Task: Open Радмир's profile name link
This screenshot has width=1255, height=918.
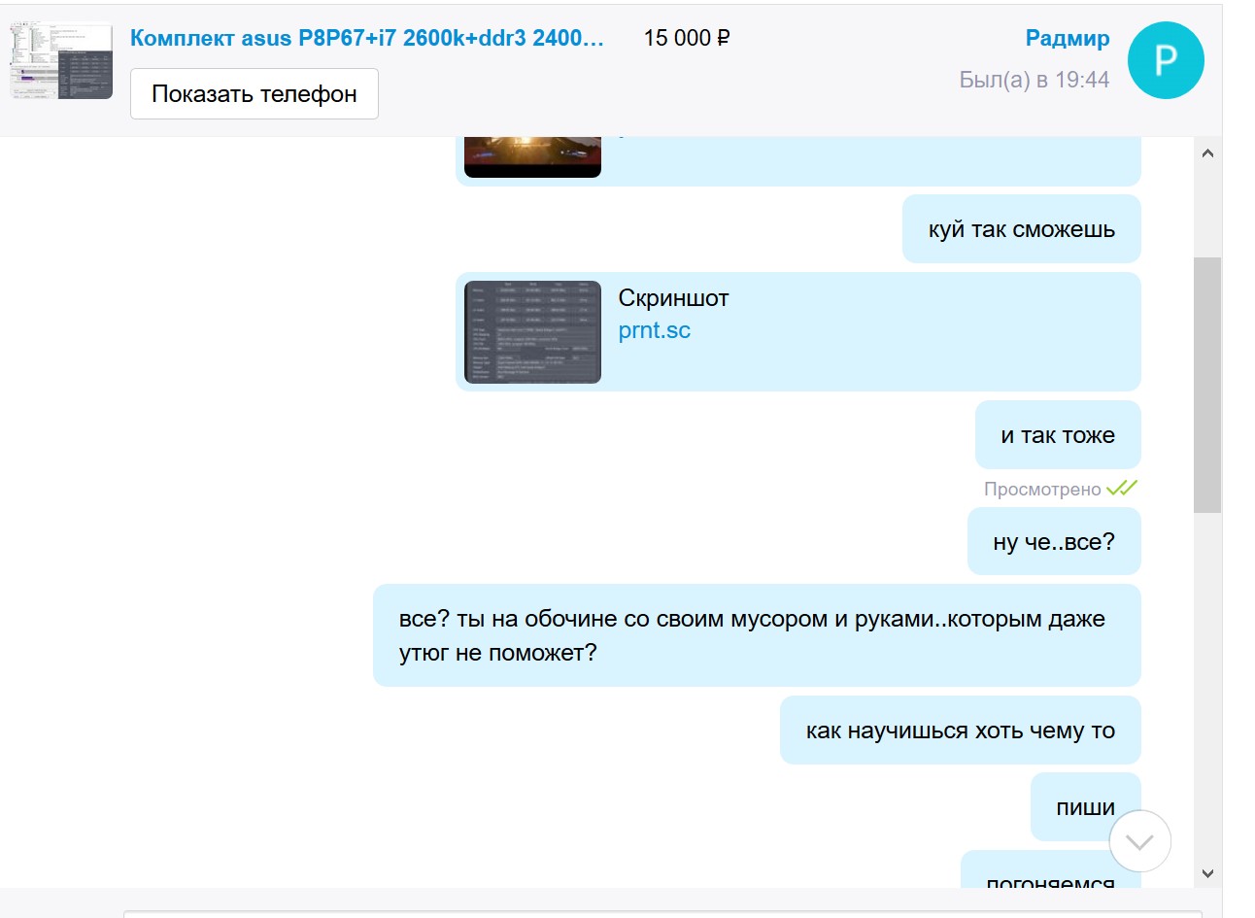Action: click(x=1067, y=38)
